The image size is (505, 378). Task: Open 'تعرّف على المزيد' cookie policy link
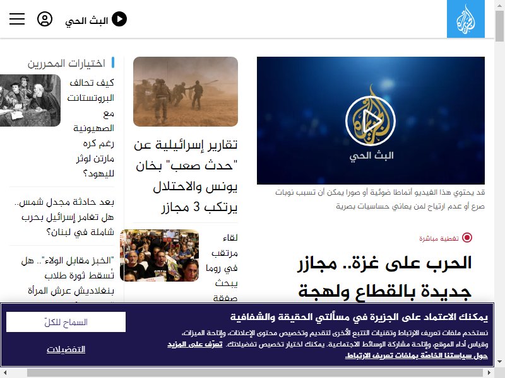195,344
